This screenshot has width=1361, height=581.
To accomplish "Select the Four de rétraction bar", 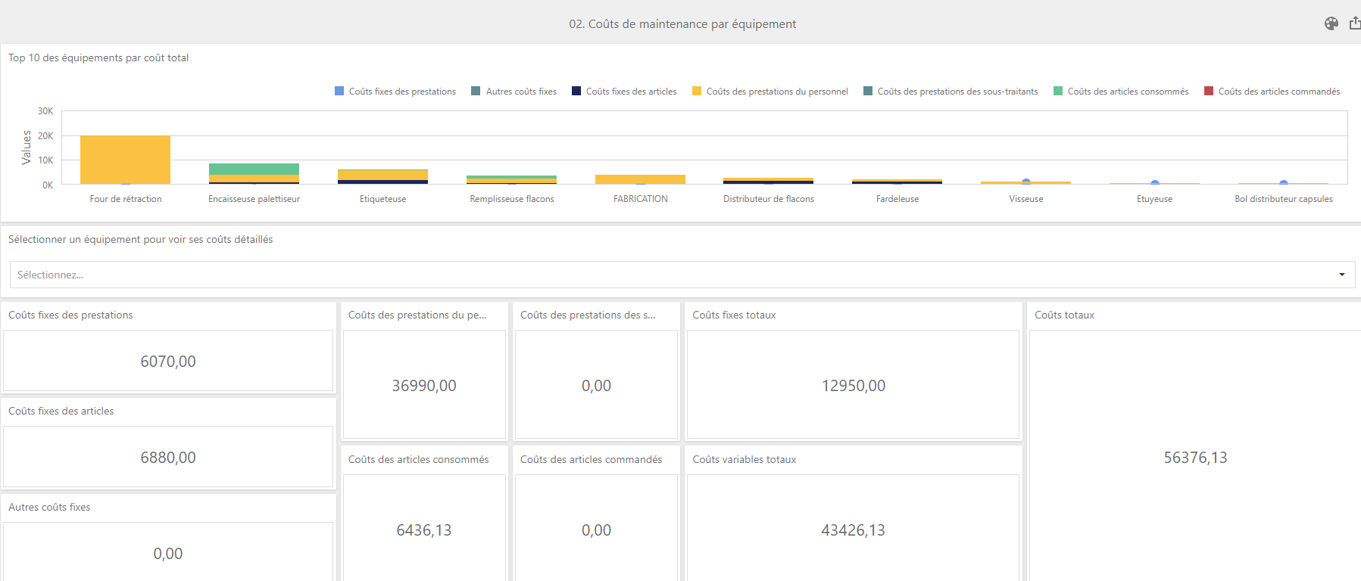I will click(125, 160).
